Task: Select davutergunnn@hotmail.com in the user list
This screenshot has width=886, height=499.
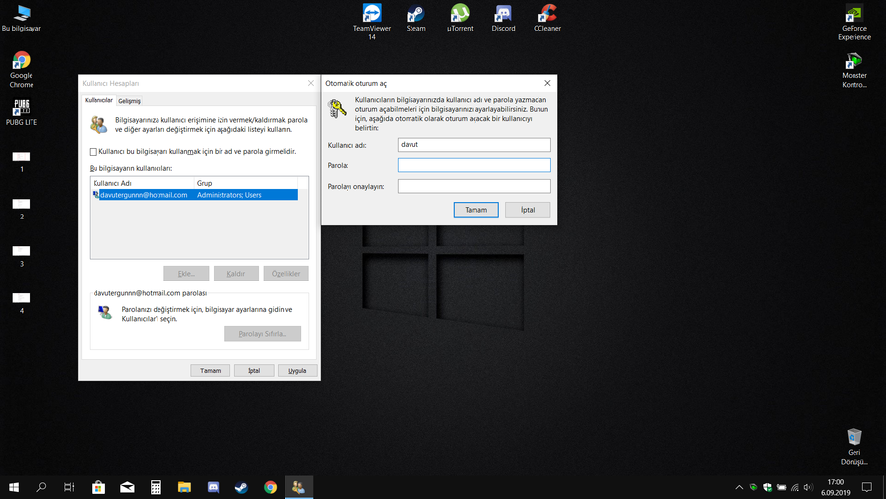Action: [144, 195]
